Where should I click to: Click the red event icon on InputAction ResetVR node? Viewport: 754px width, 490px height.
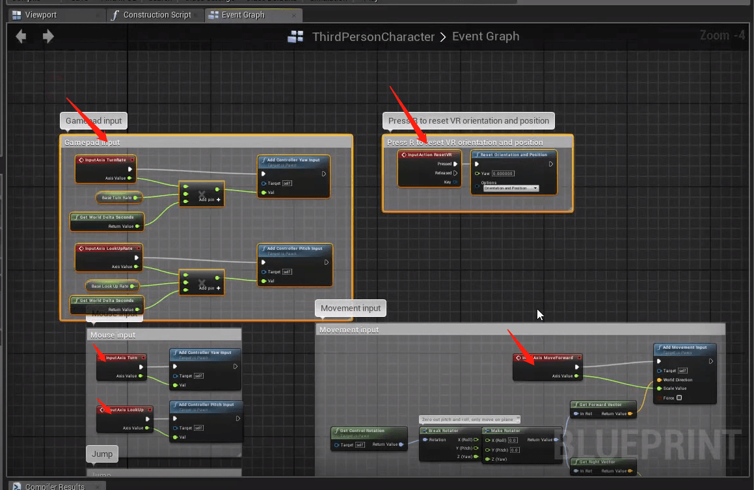pos(404,154)
